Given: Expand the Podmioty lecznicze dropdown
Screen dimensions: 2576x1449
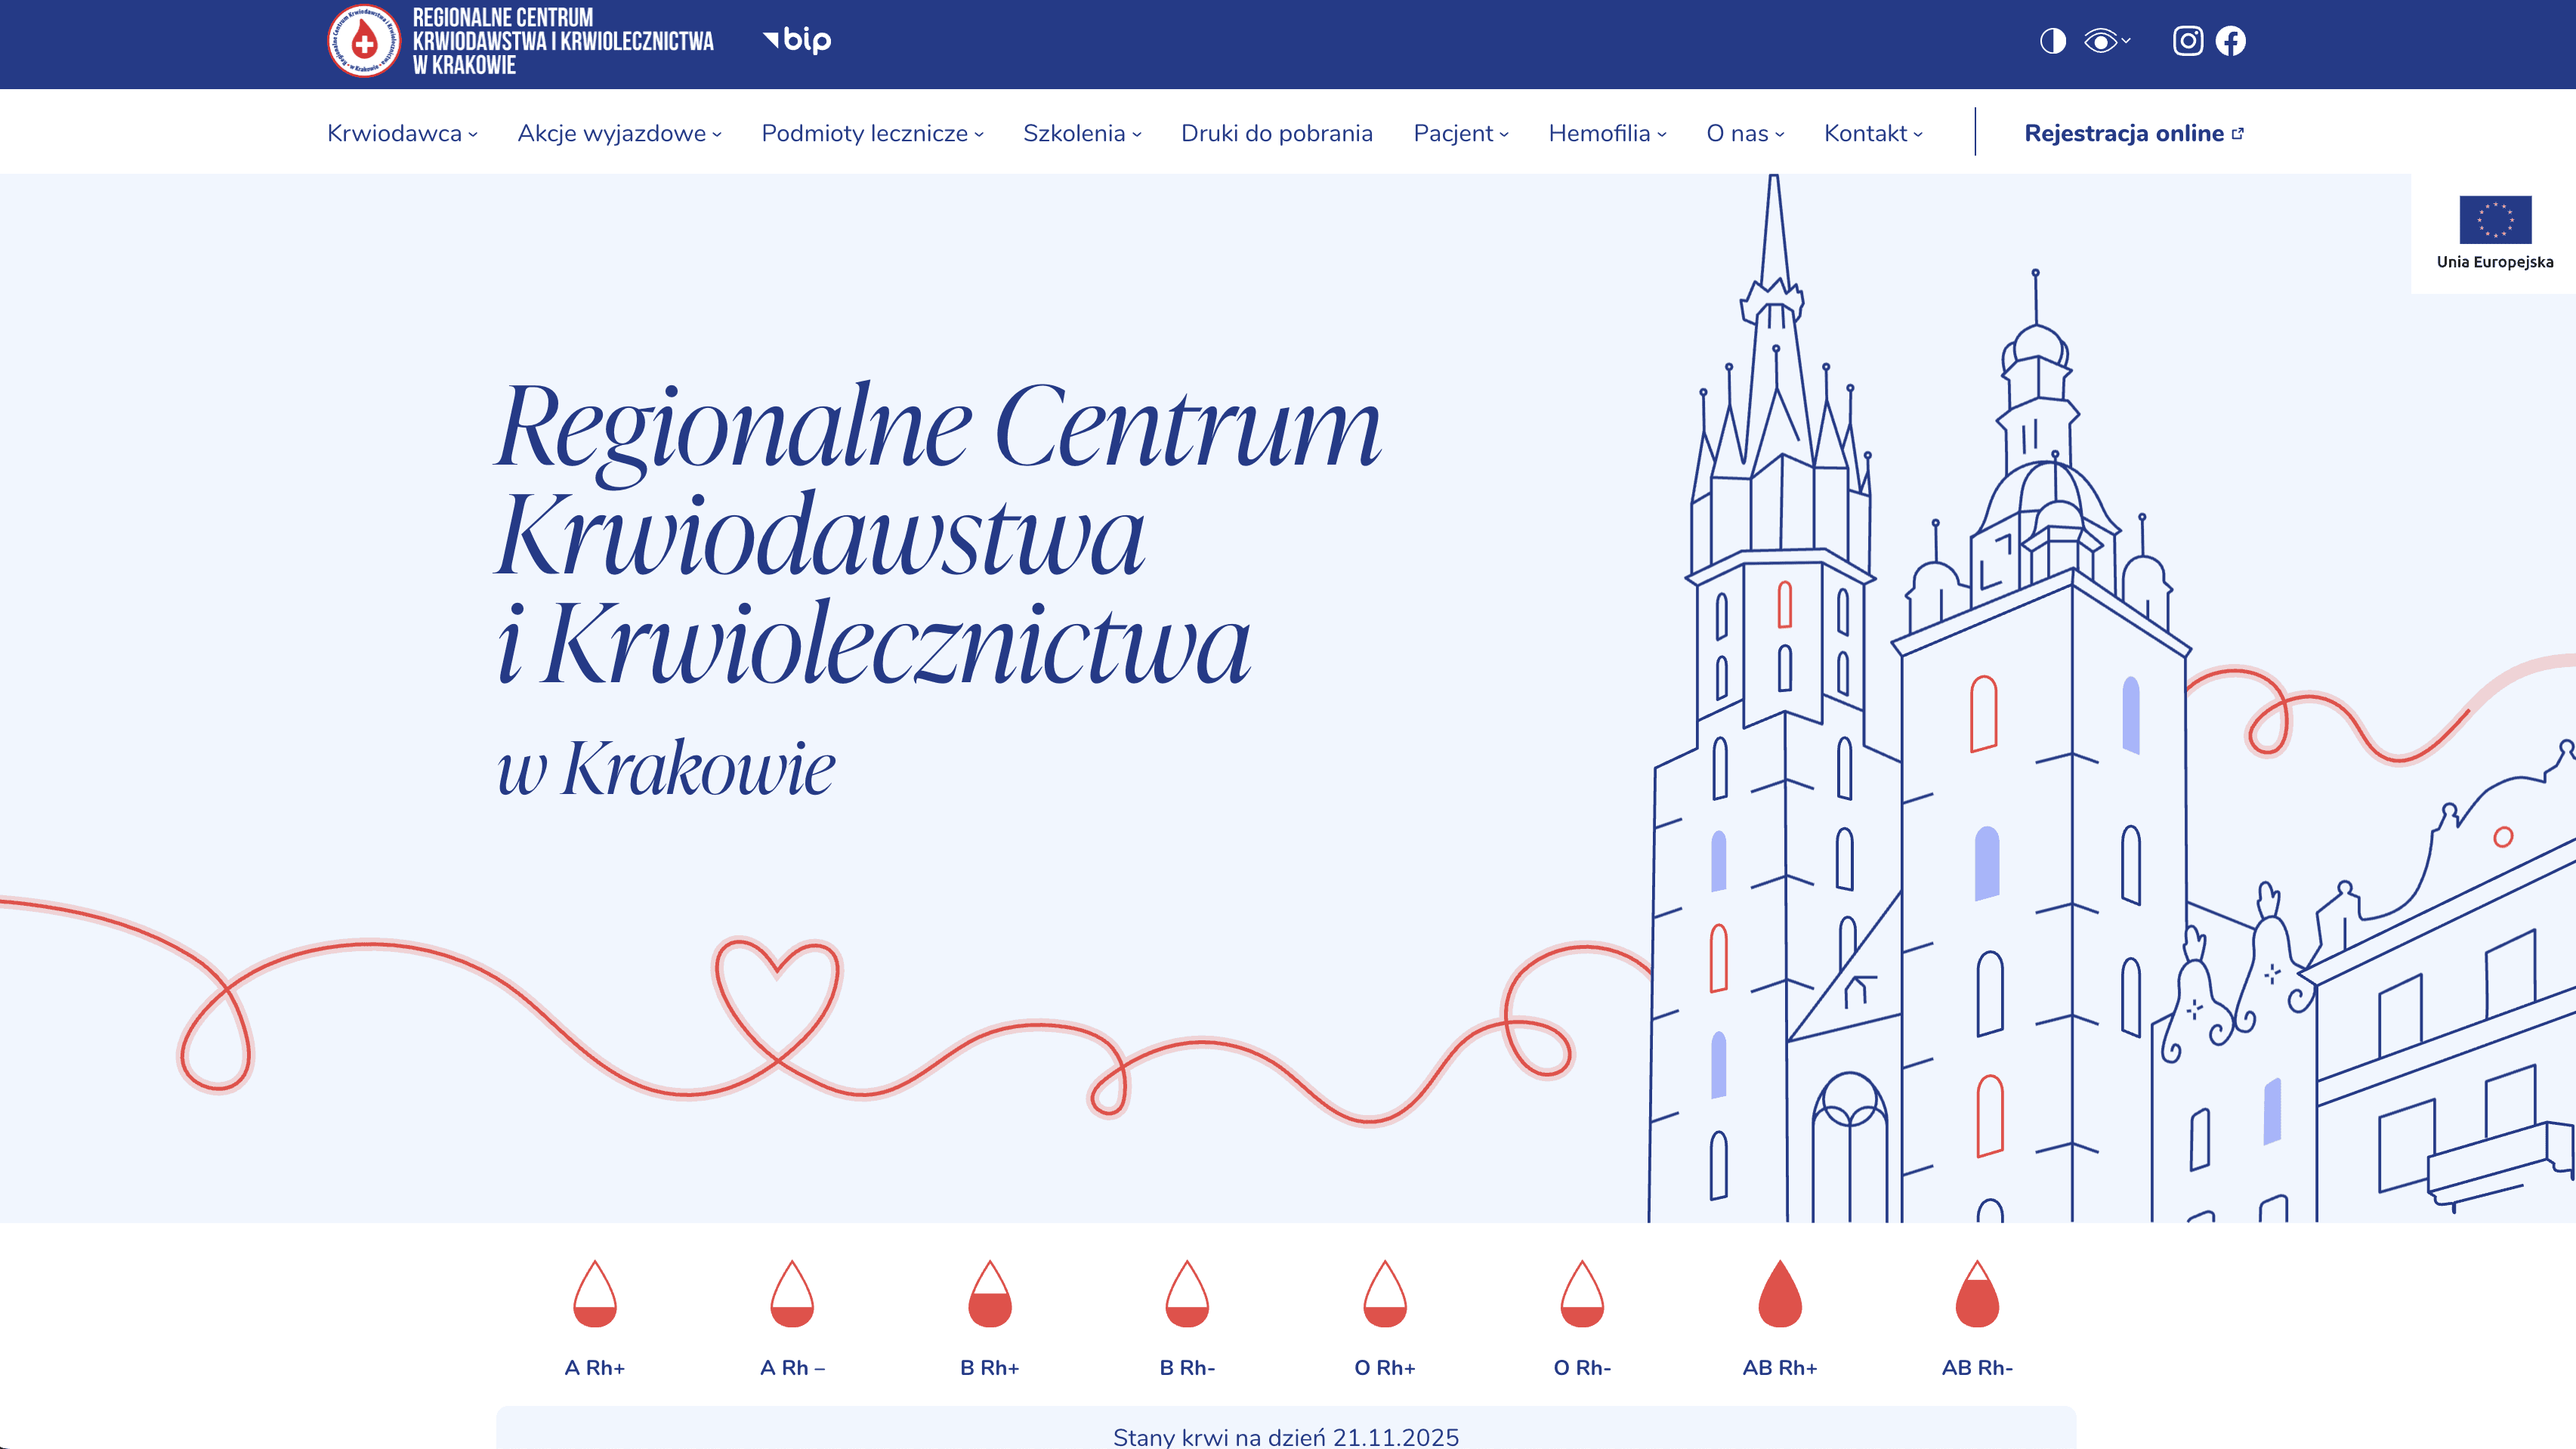Looking at the screenshot, I should (x=872, y=134).
